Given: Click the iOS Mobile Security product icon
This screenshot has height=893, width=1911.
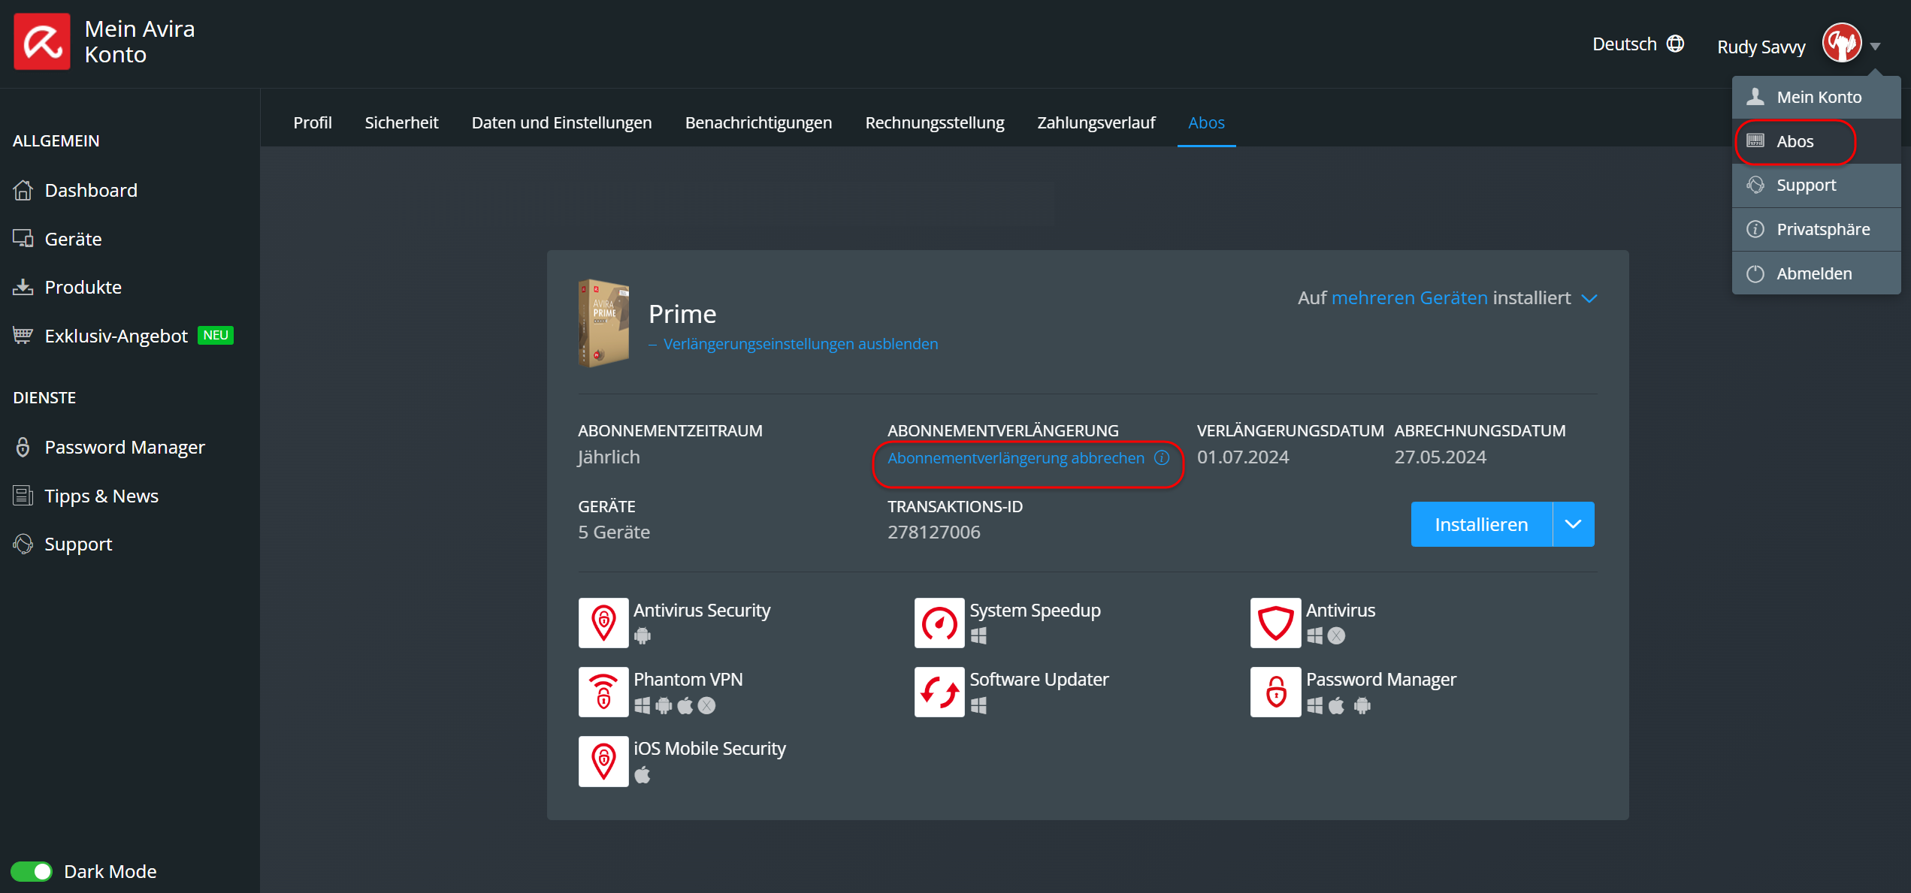Looking at the screenshot, I should (x=603, y=761).
